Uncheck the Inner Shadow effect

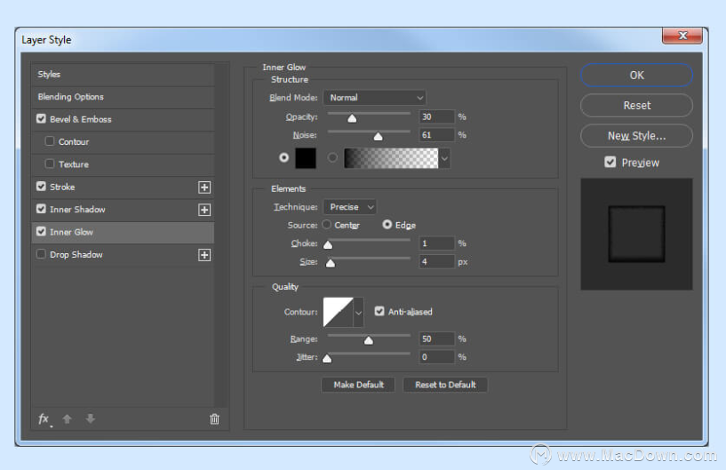[x=41, y=209]
